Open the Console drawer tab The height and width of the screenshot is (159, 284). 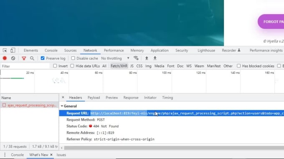tap(18, 155)
